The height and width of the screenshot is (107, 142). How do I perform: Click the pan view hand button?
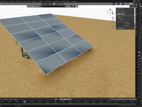click(x=113, y=21)
